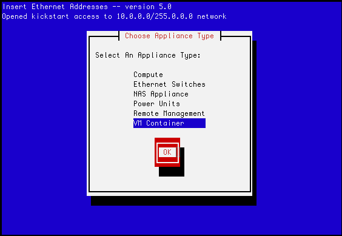Click the black shadow behind OK button
This screenshot has height=236, width=342.
172,172
